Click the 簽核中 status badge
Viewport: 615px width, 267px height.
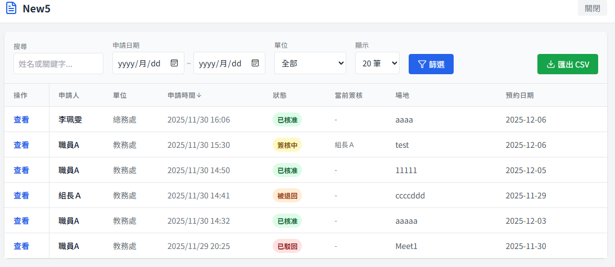pyautogui.click(x=287, y=145)
